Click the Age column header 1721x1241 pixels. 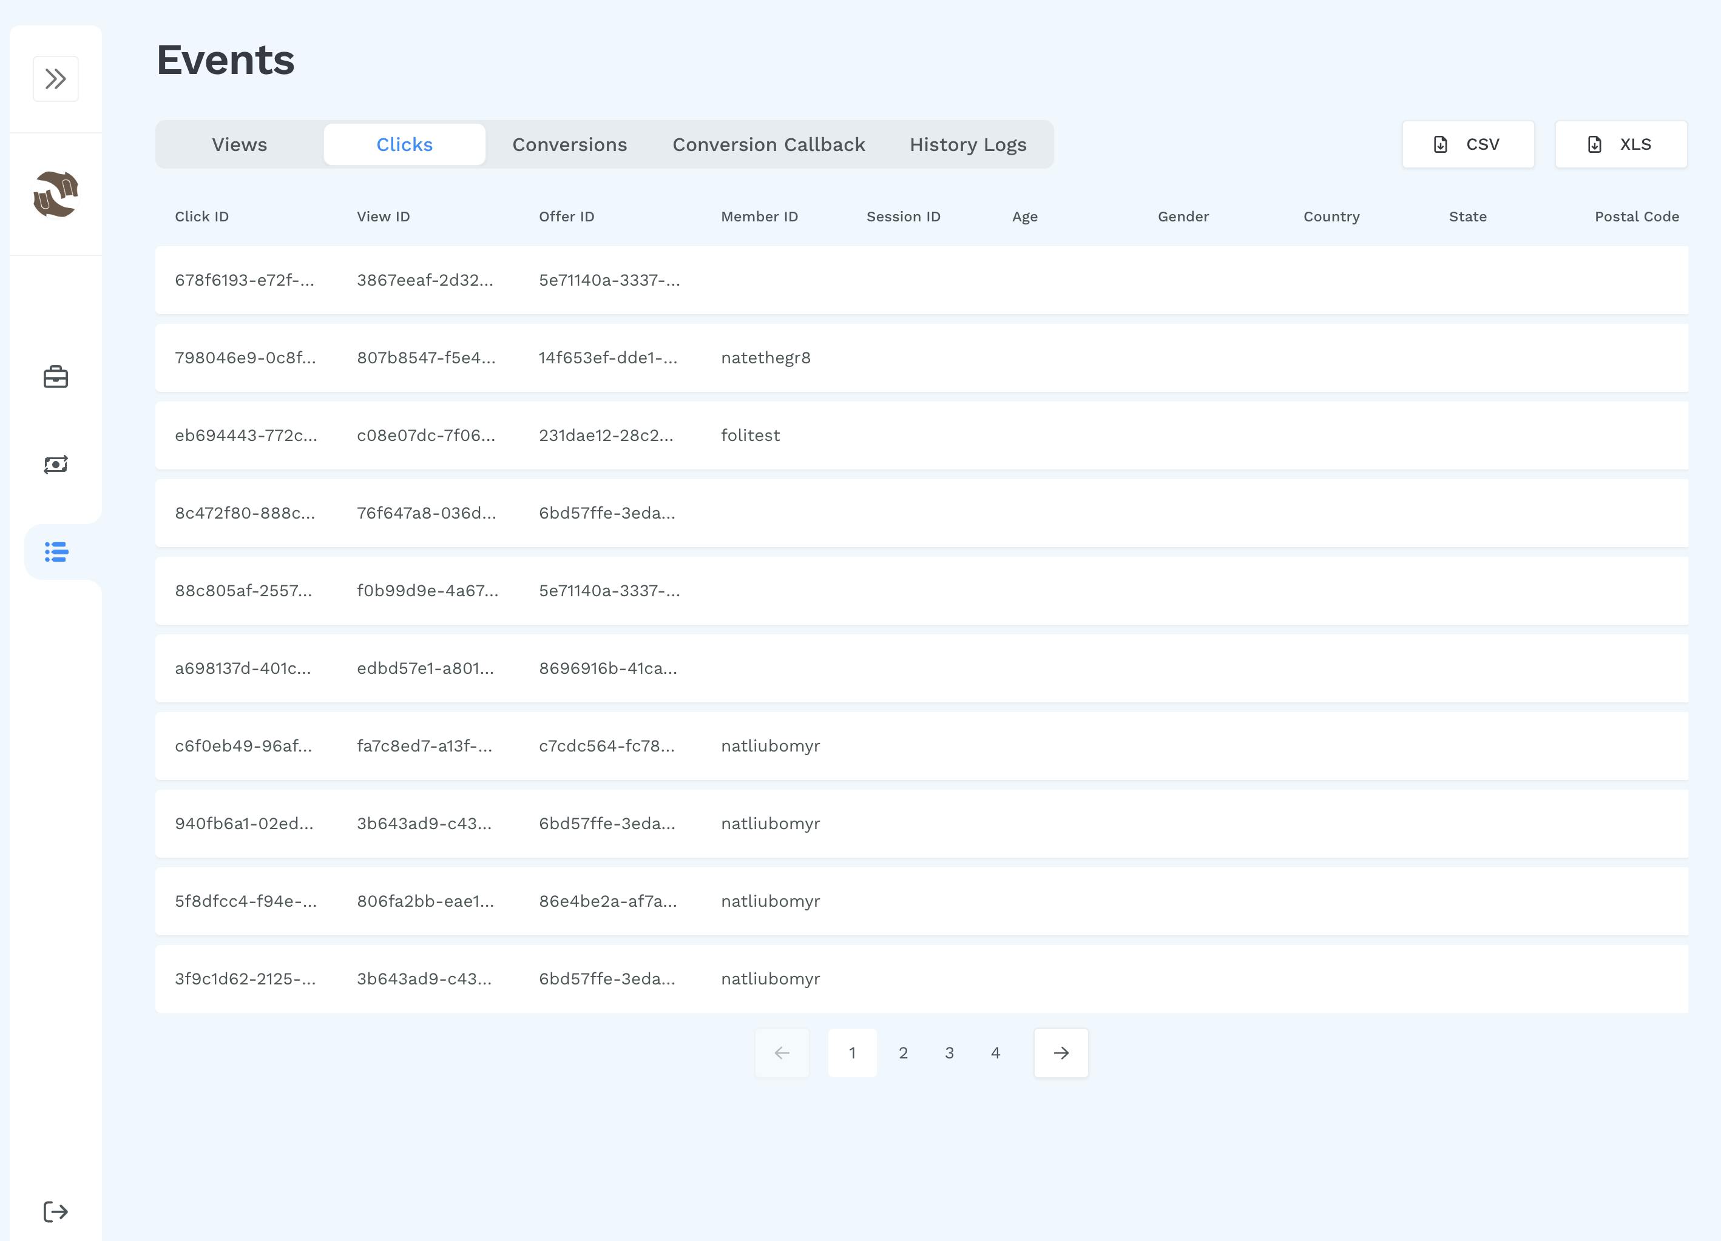1025,216
